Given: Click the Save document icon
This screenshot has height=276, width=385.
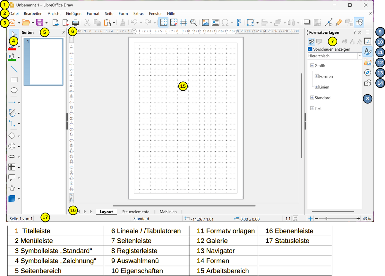Looking at the screenshot, I should click(x=39, y=22).
